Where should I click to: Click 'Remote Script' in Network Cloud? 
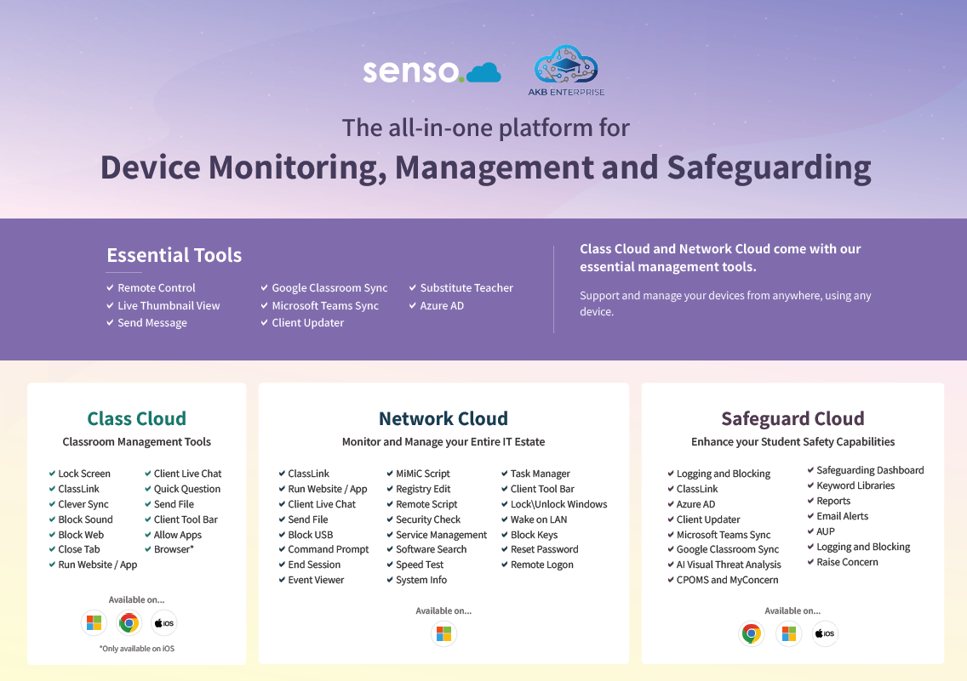coord(426,504)
